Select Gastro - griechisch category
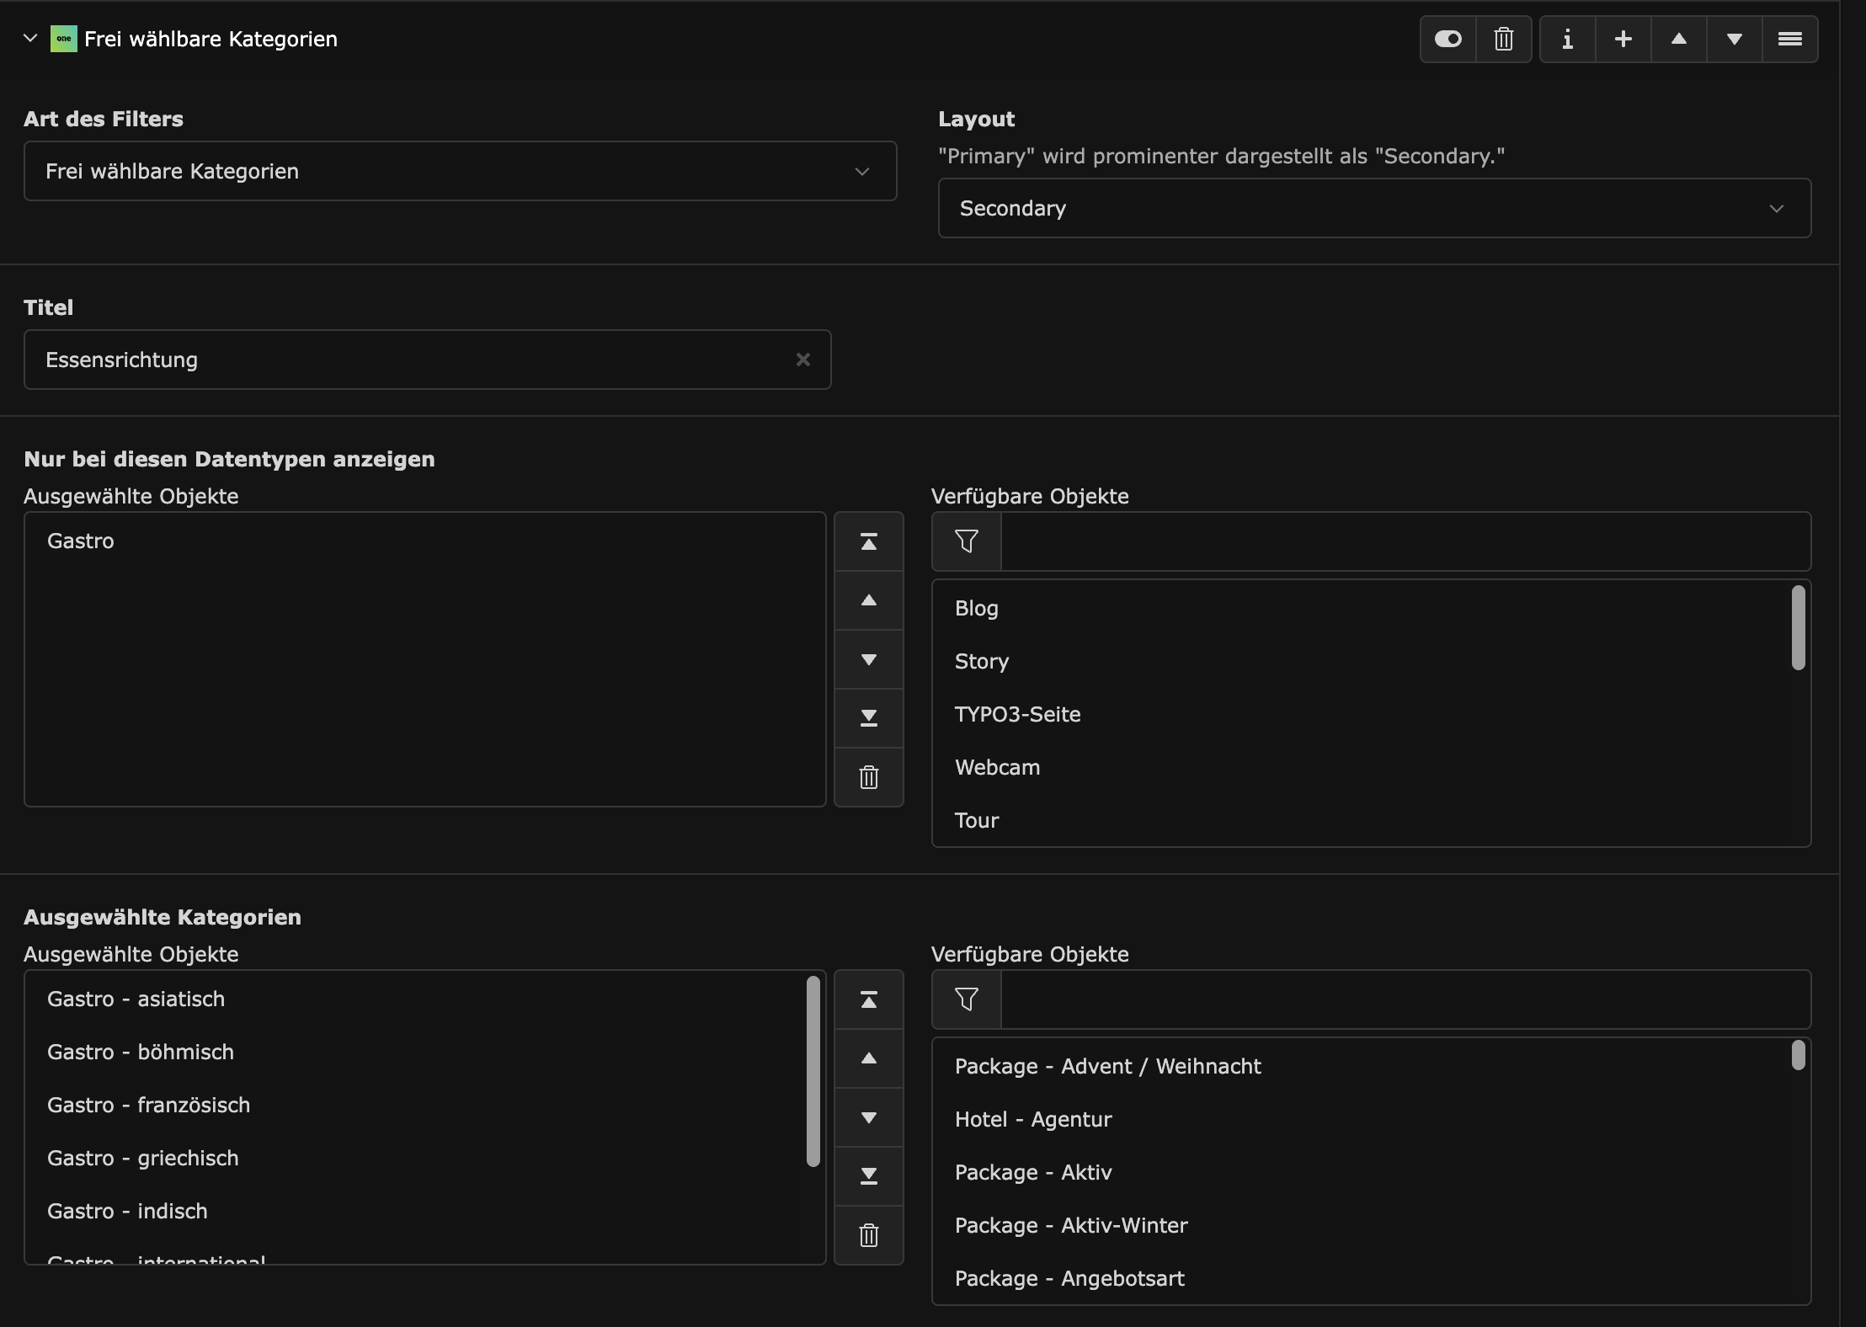 [x=416, y=1158]
